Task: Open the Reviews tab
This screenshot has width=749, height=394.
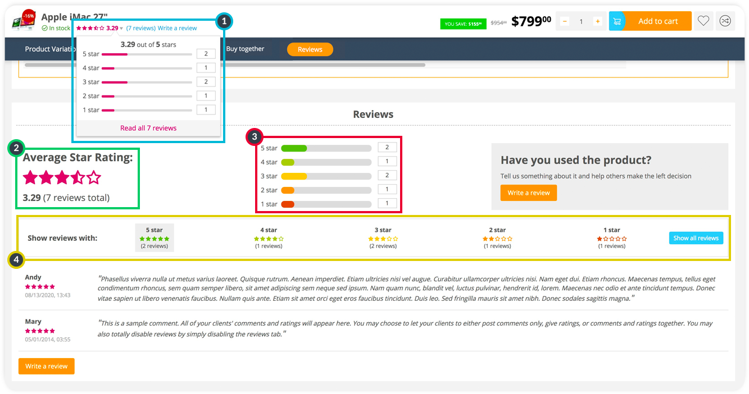Action: [x=310, y=49]
